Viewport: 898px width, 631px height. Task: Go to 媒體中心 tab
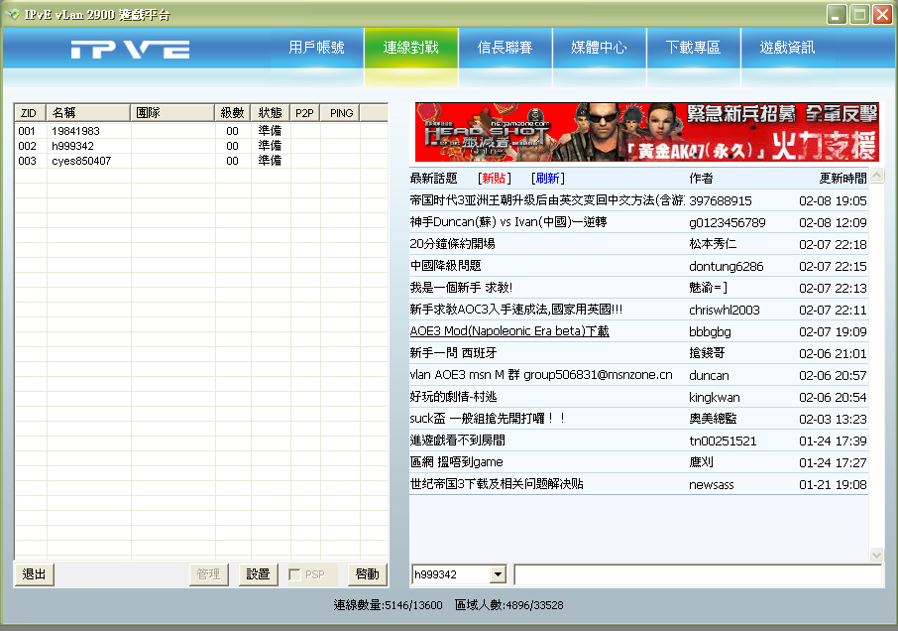click(x=599, y=48)
